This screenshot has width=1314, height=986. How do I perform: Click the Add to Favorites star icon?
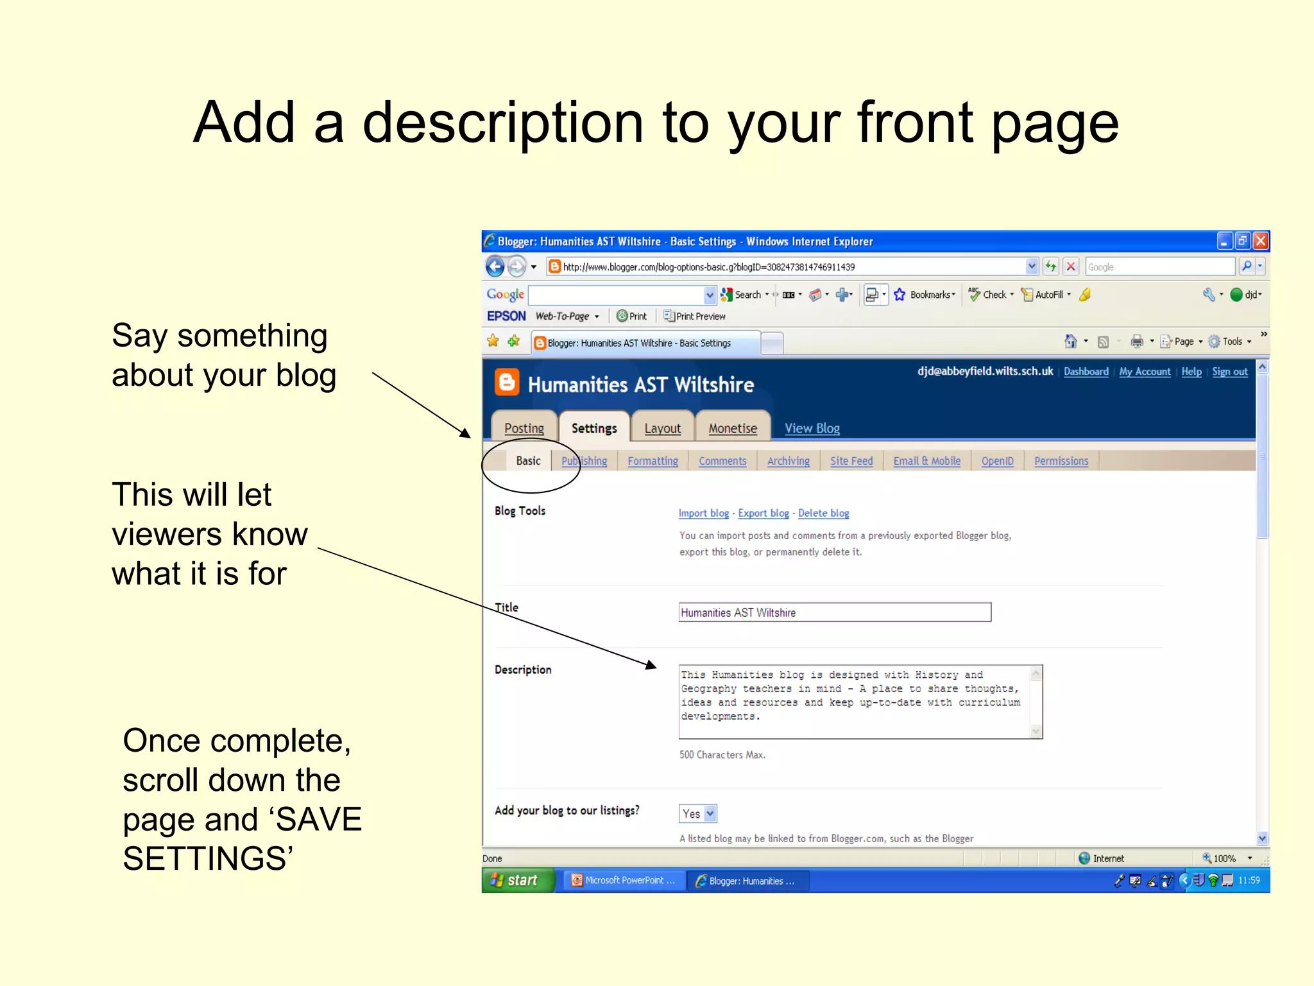coord(514,341)
